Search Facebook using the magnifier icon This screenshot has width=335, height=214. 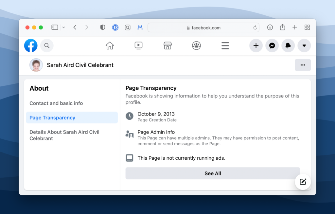point(47,46)
